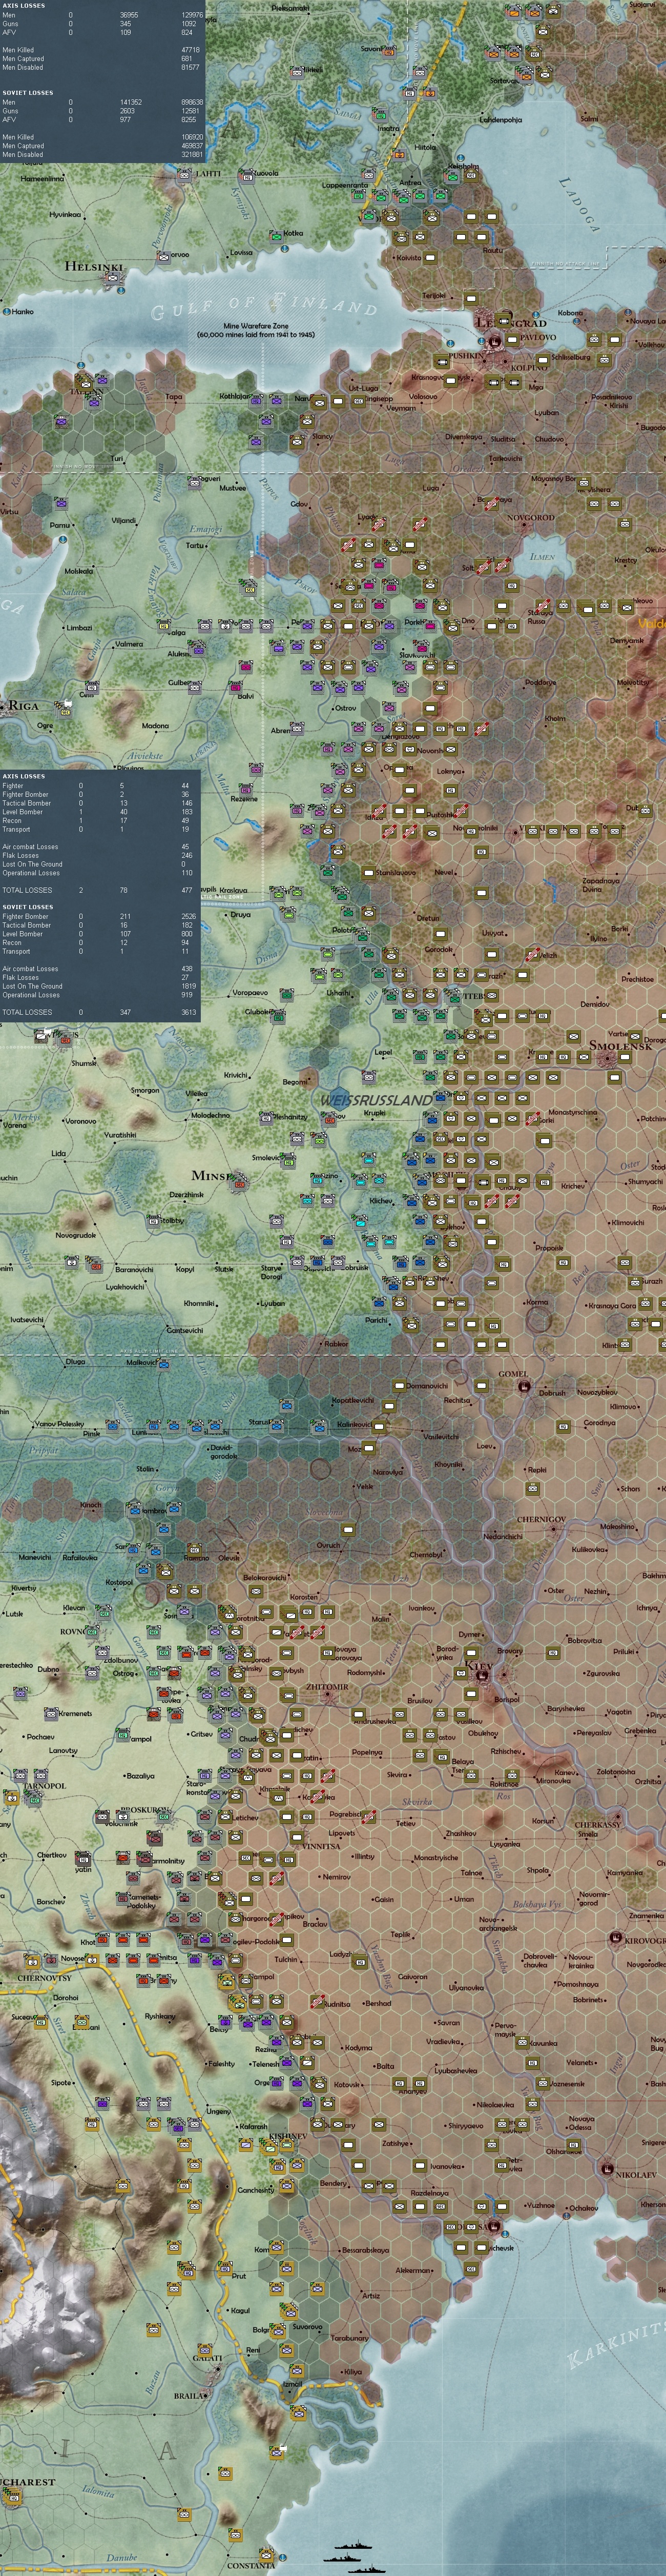Select the Daugavpils town label
The image size is (666, 2576).
[209, 889]
